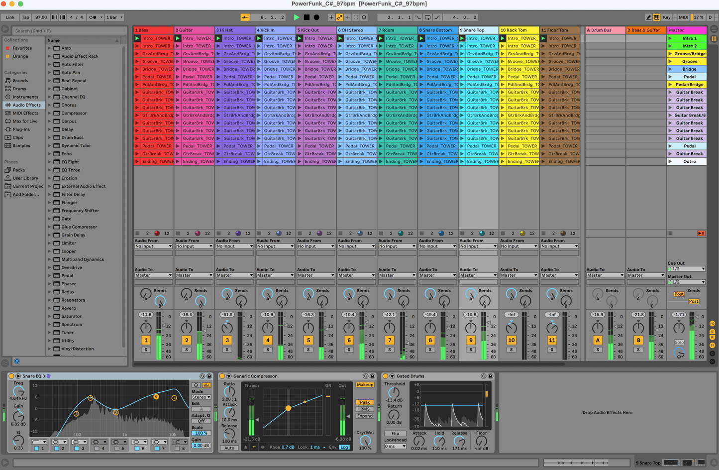Screen dimensions: 719x470
Task: Enable Makeup gain on Generic Compressor
Action: click(365, 385)
